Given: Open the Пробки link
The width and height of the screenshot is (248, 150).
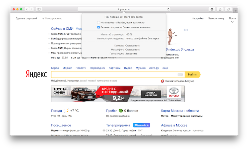Looking at the screenshot, I should coord(112,111).
